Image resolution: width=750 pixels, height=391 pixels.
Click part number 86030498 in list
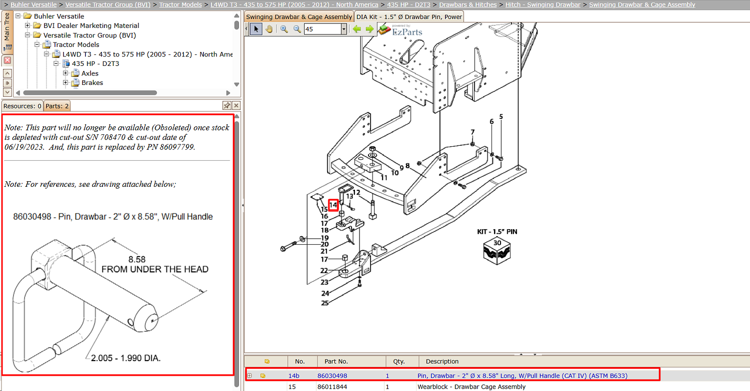(332, 376)
